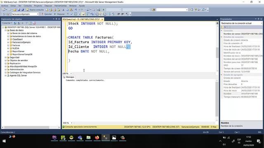The image size is (264, 148).
Task: Open the Archivo menu
Action: (5, 6)
